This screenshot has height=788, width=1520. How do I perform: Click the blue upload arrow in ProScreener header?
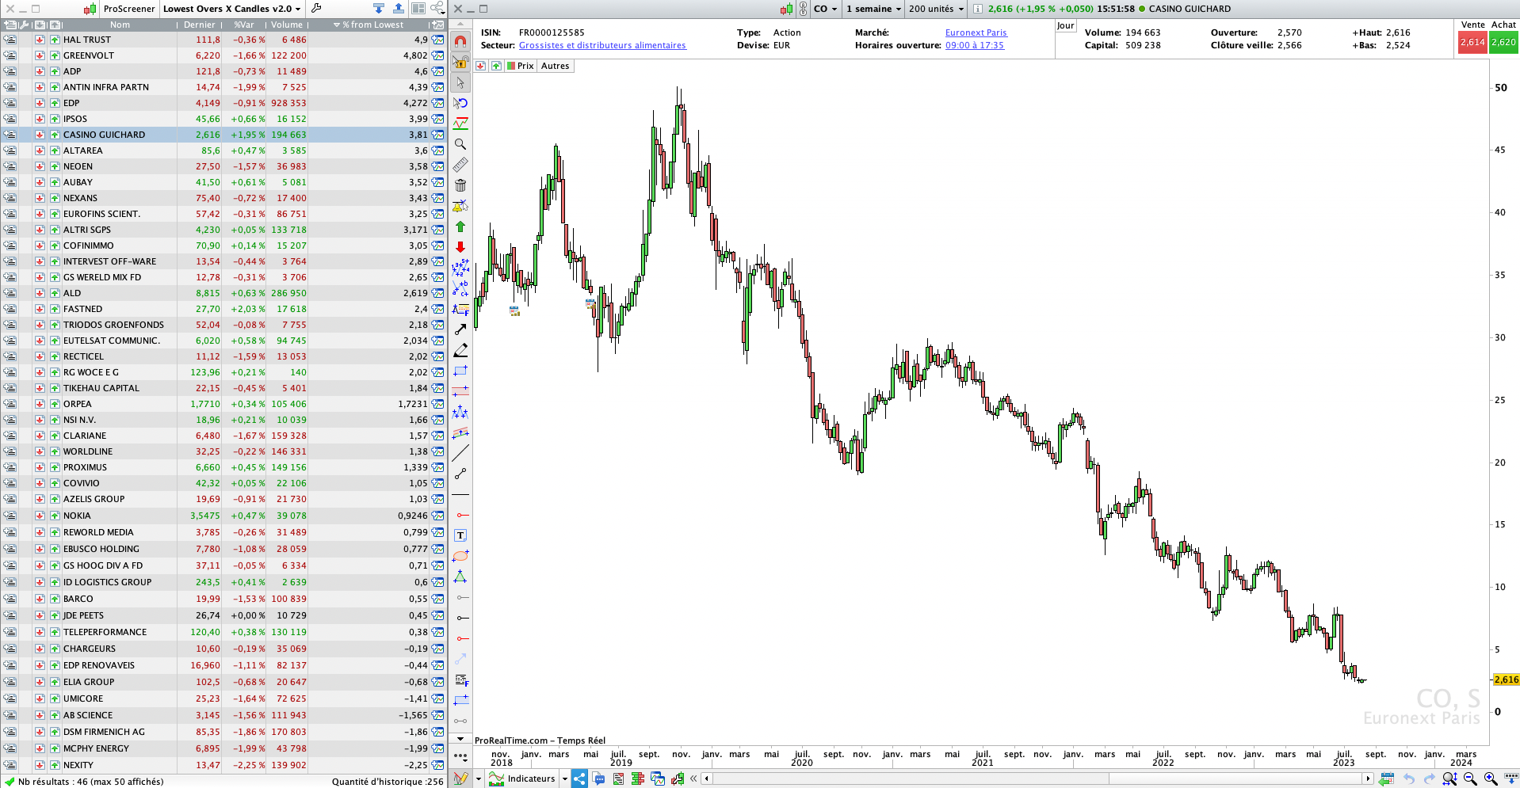(x=398, y=9)
